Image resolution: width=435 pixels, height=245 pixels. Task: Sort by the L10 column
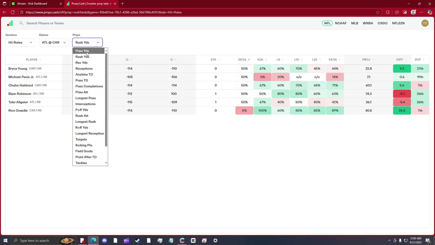(299, 60)
